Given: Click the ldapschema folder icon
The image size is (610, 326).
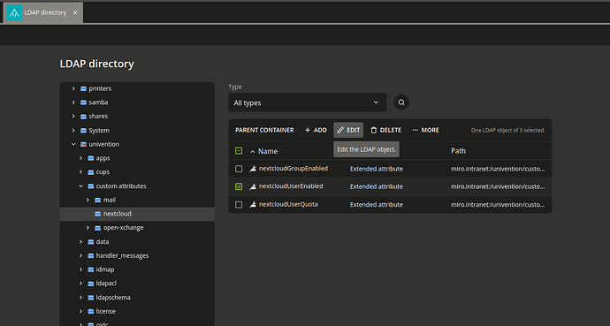Looking at the screenshot, I should (91, 297).
